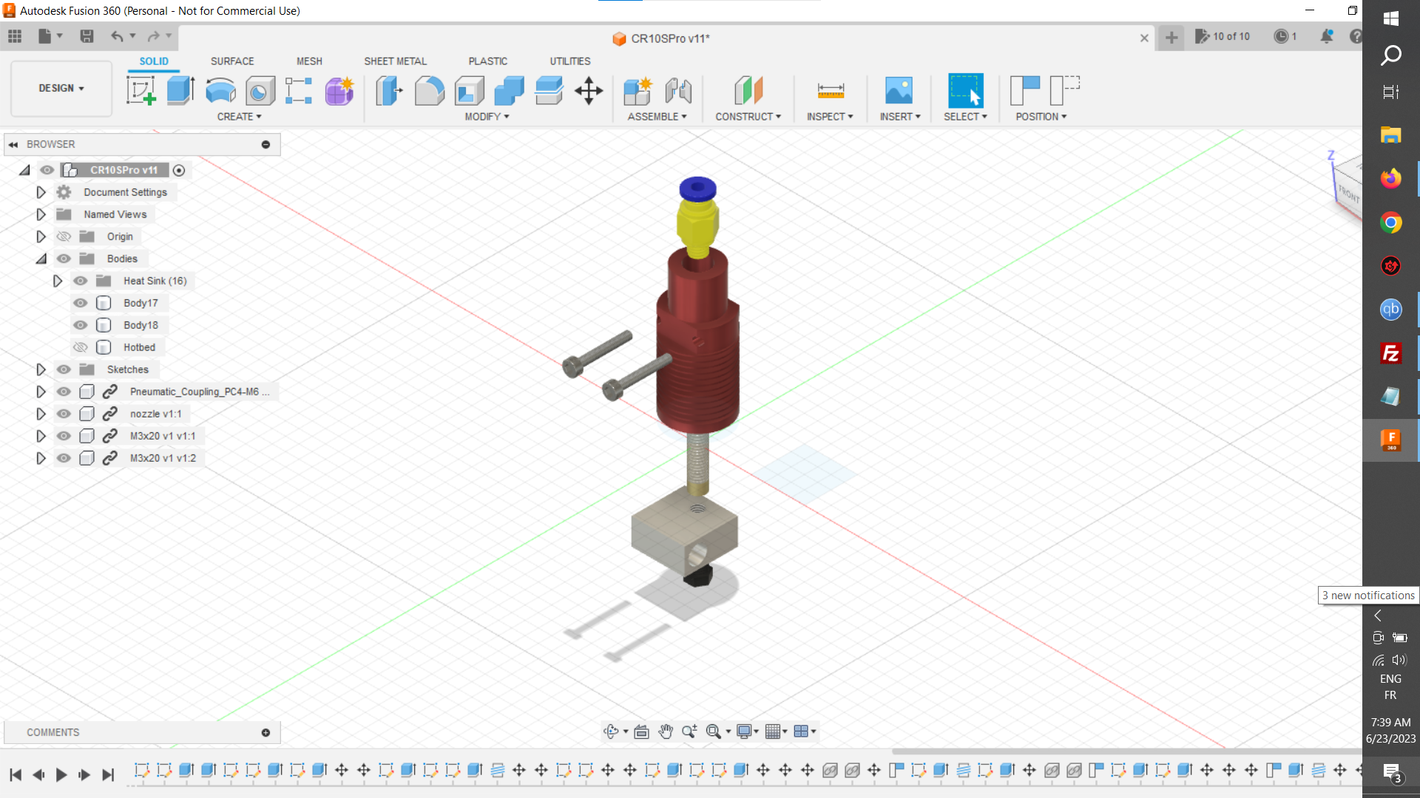
Task: Select the Hole tool
Action: pos(260,91)
